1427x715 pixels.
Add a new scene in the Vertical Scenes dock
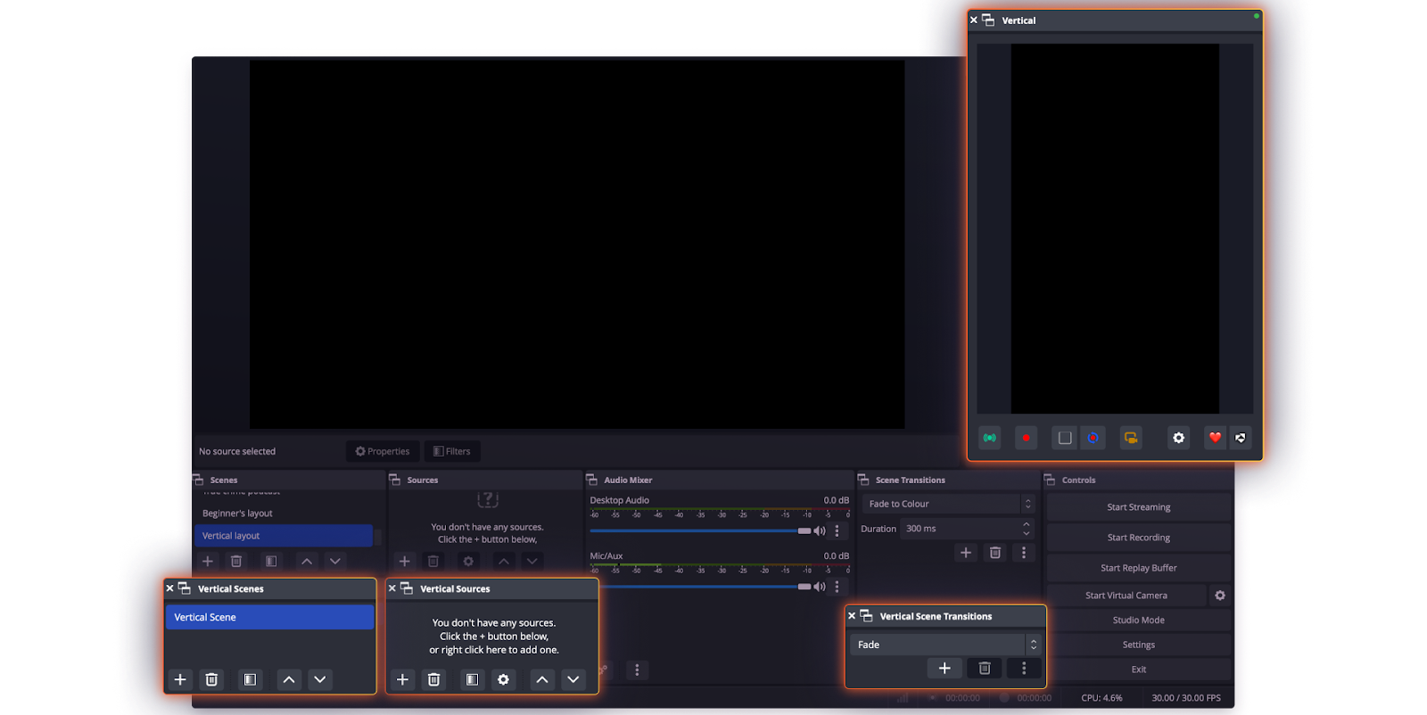[x=180, y=679]
